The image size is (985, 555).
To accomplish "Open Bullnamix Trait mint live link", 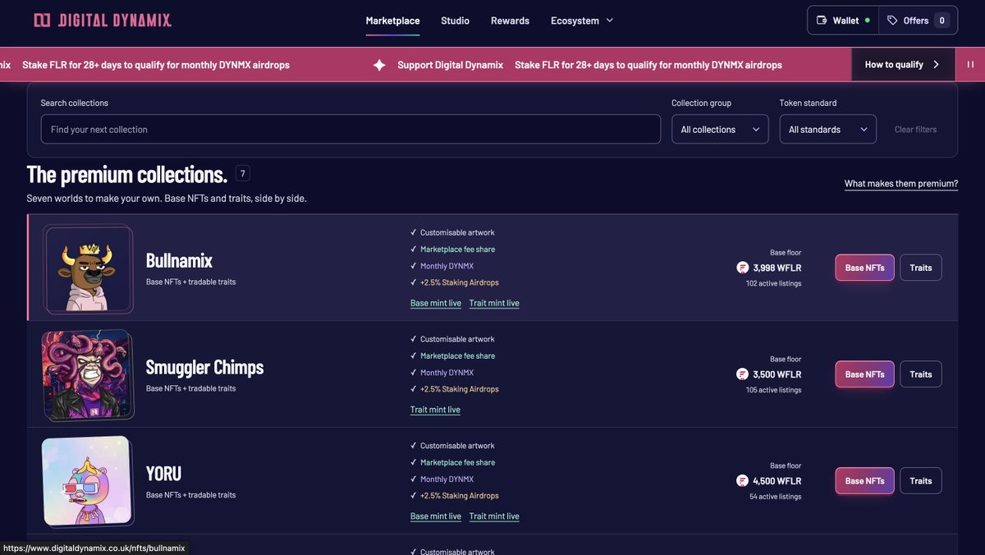I will point(494,303).
